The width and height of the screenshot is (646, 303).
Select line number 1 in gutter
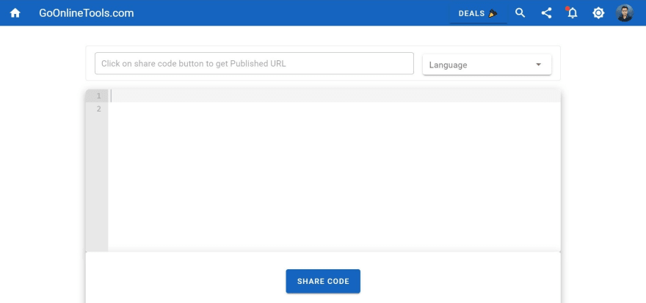pos(98,95)
